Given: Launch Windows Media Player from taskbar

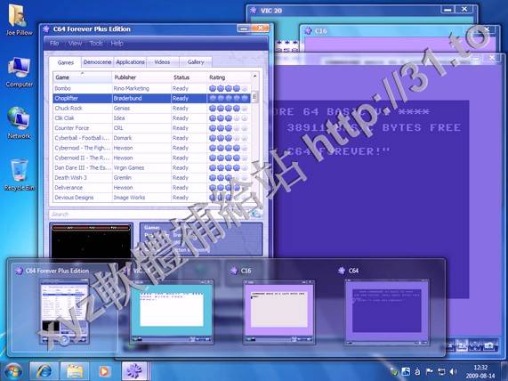Looking at the screenshot, I should (x=104, y=371).
